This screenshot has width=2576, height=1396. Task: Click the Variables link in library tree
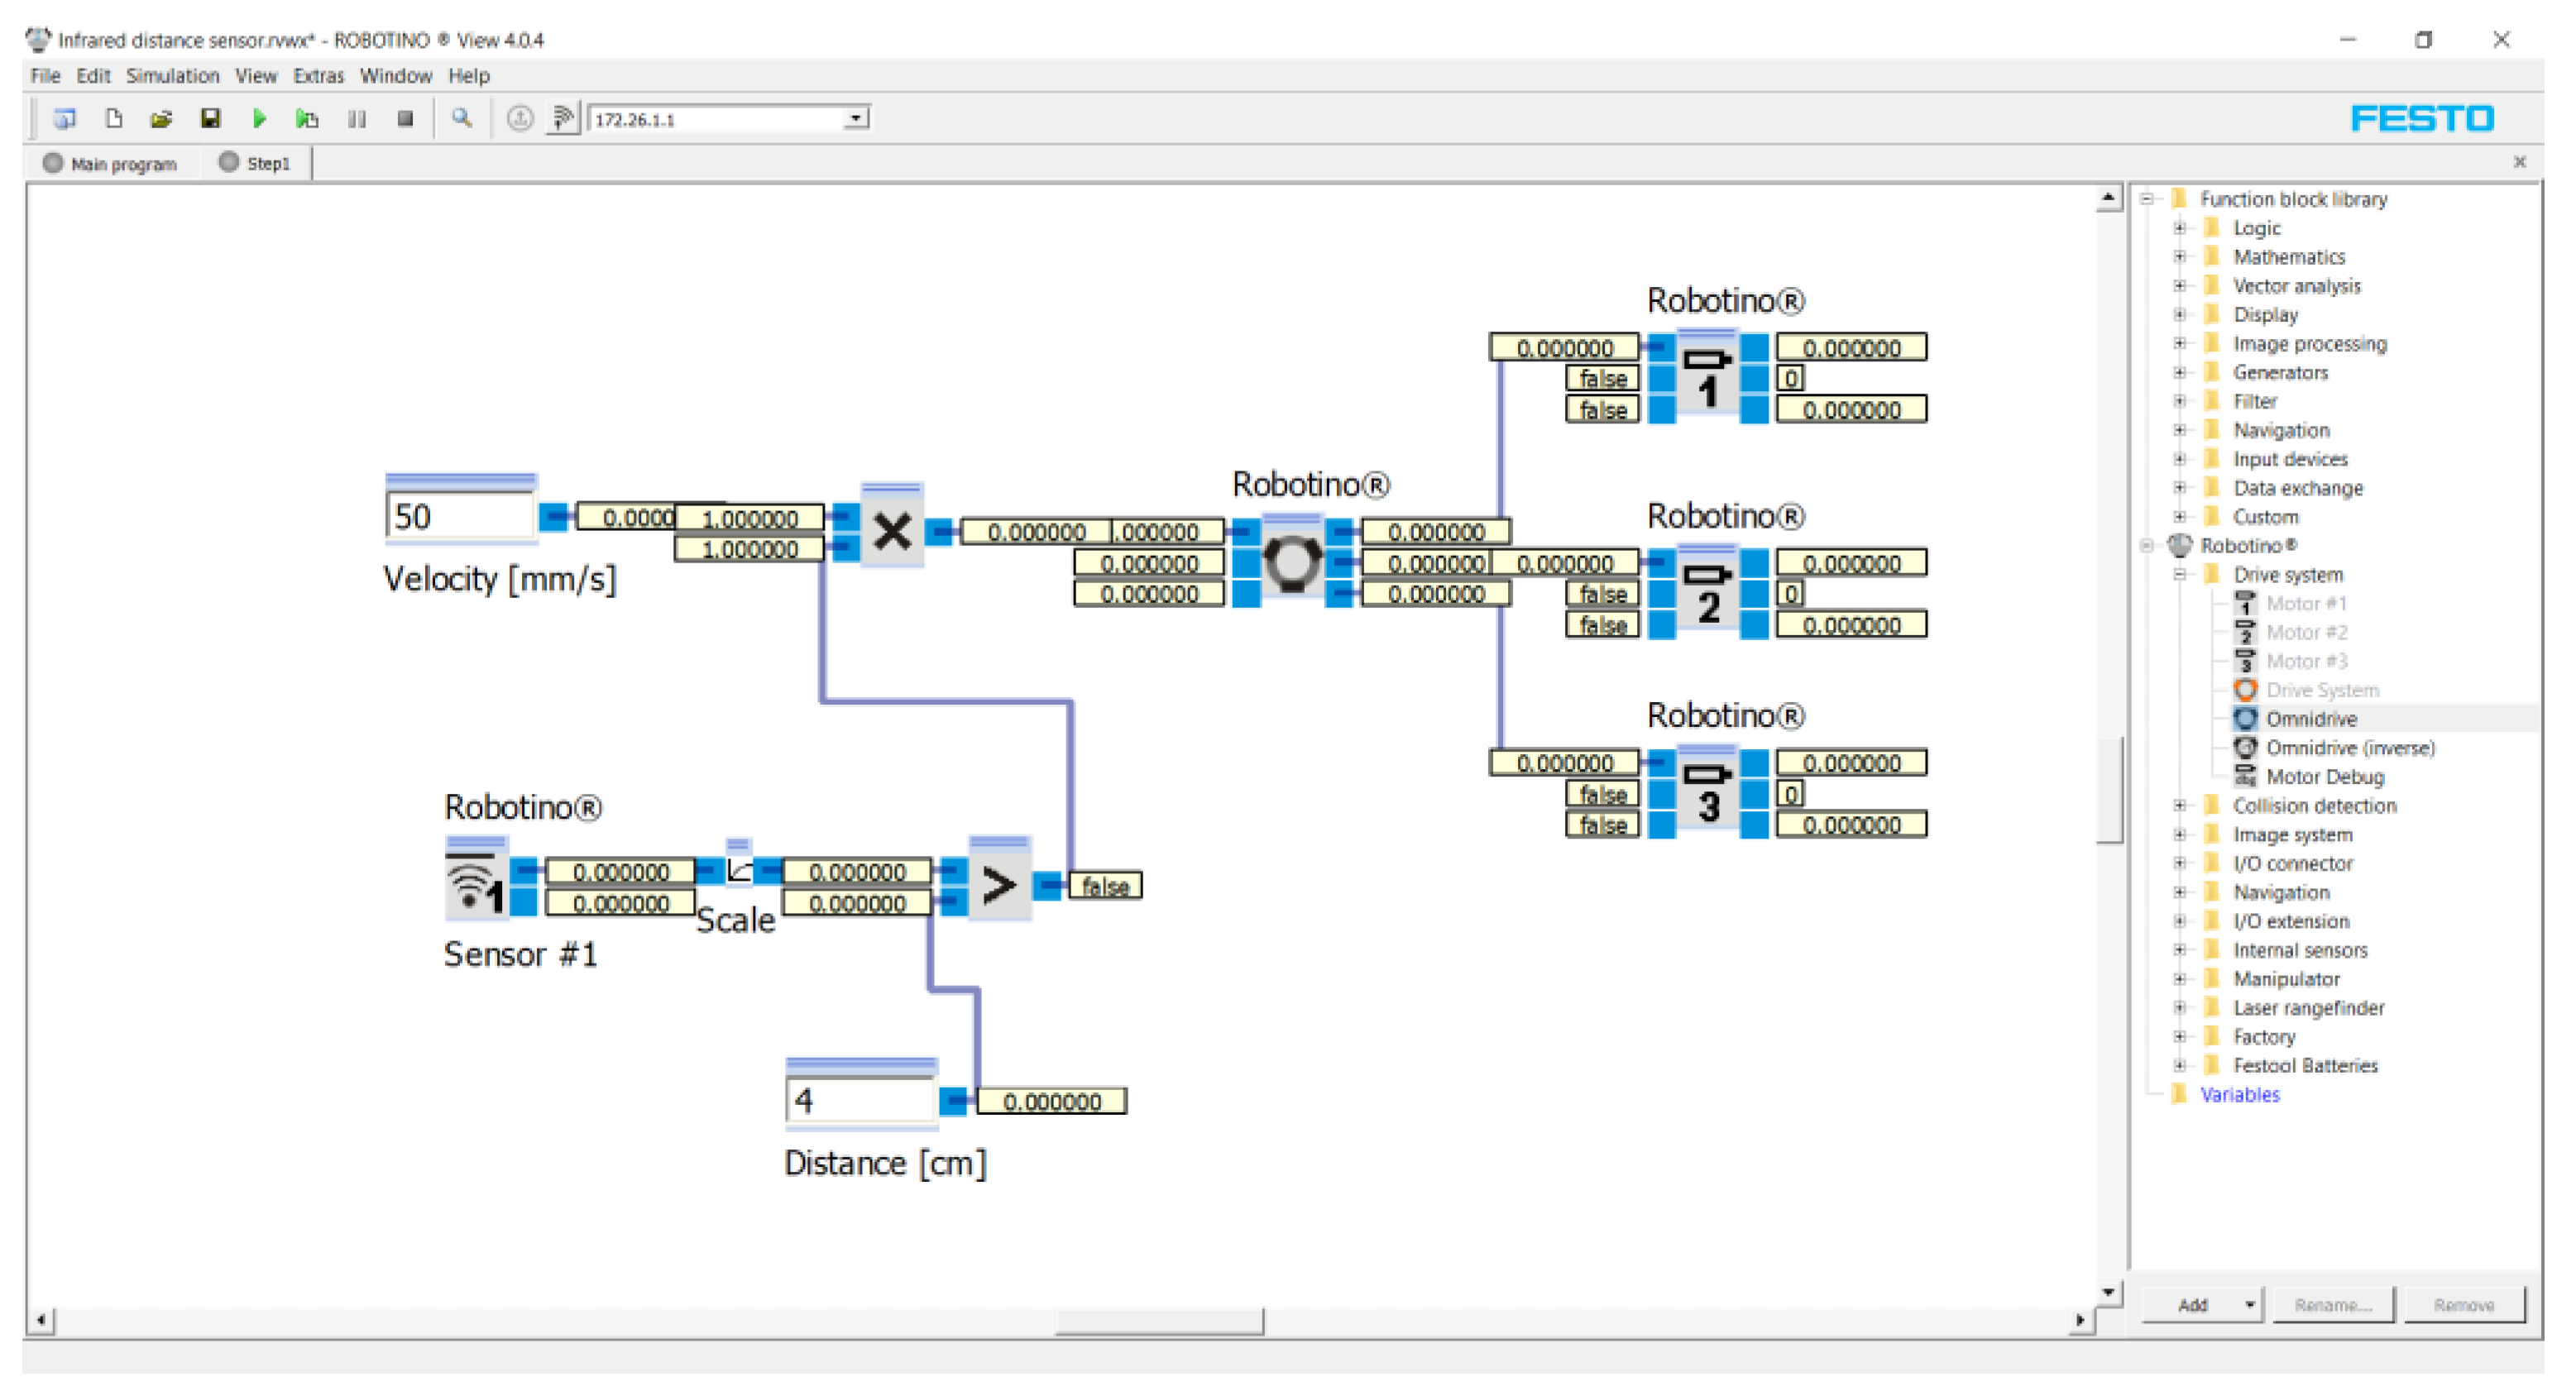tap(2239, 1095)
